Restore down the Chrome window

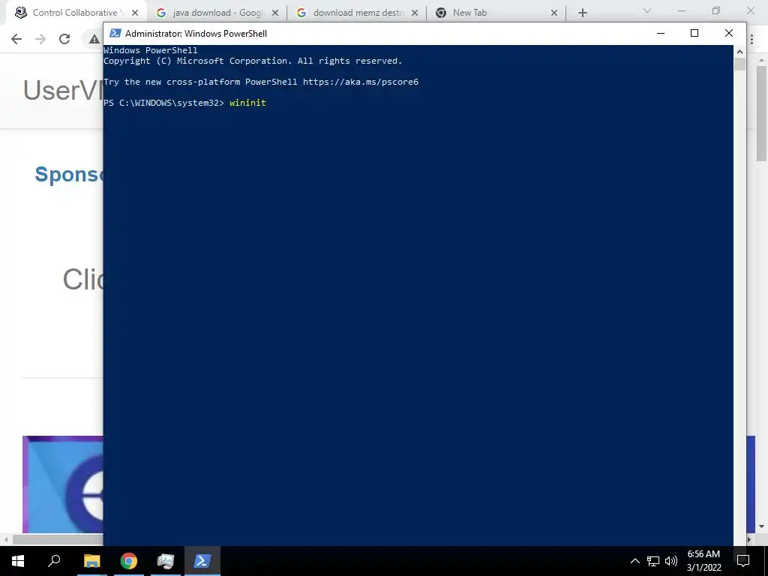coord(716,10)
